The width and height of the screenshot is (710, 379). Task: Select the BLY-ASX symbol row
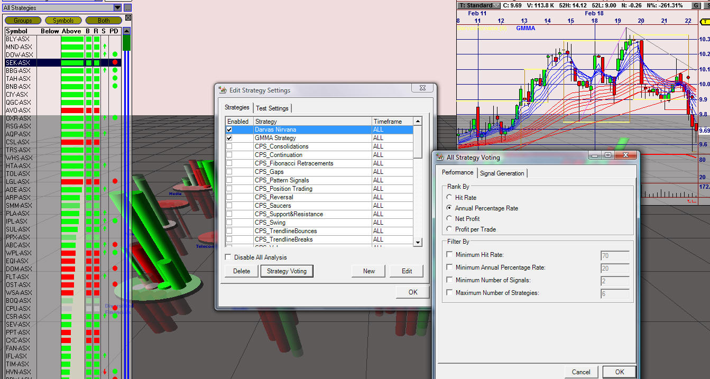(x=63, y=39)
